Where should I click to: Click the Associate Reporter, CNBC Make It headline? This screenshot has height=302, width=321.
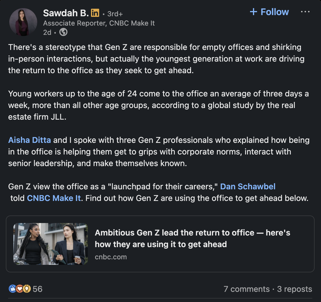99,23
